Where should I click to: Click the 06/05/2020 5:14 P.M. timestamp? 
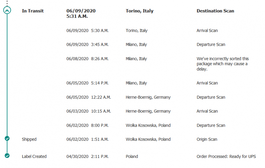pos(87,83)
